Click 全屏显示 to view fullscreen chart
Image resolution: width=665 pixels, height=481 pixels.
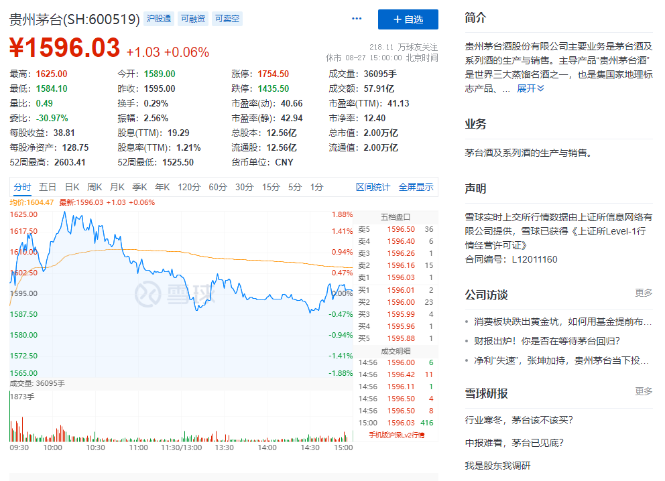pyautogui.click(x=416, y=187)
